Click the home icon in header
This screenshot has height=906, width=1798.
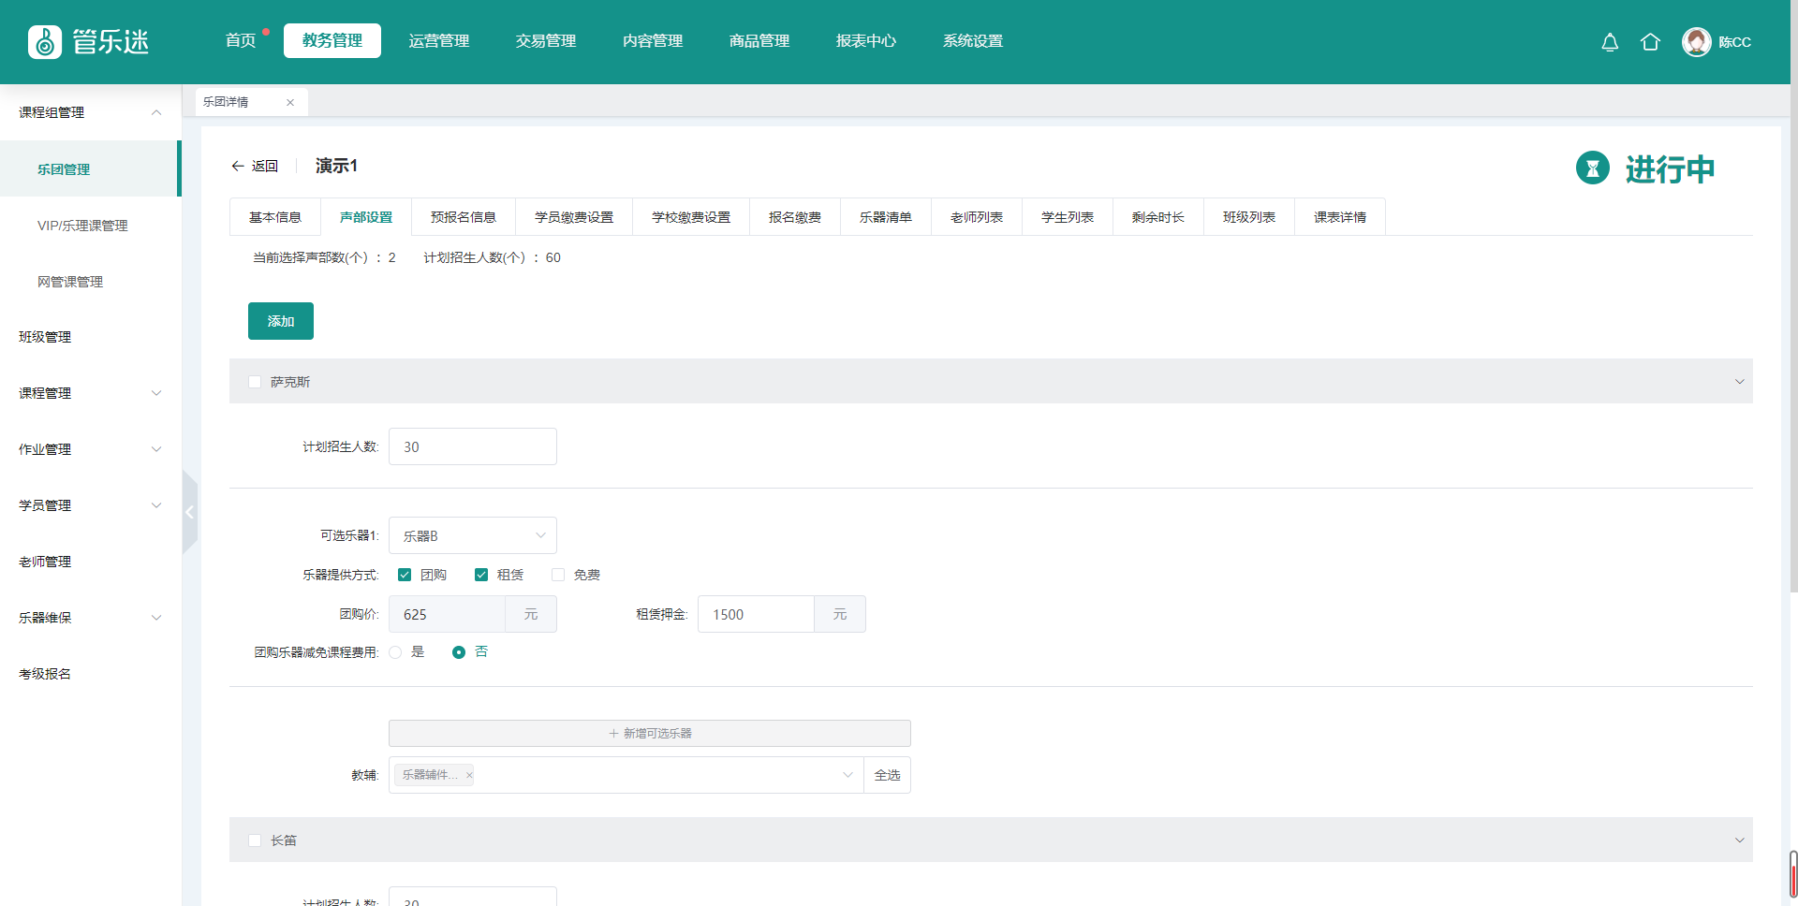point(1650,42)
